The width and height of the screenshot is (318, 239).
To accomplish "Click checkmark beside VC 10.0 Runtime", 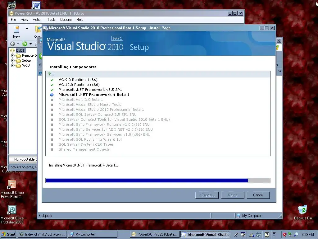I will [x=52, y=85].
